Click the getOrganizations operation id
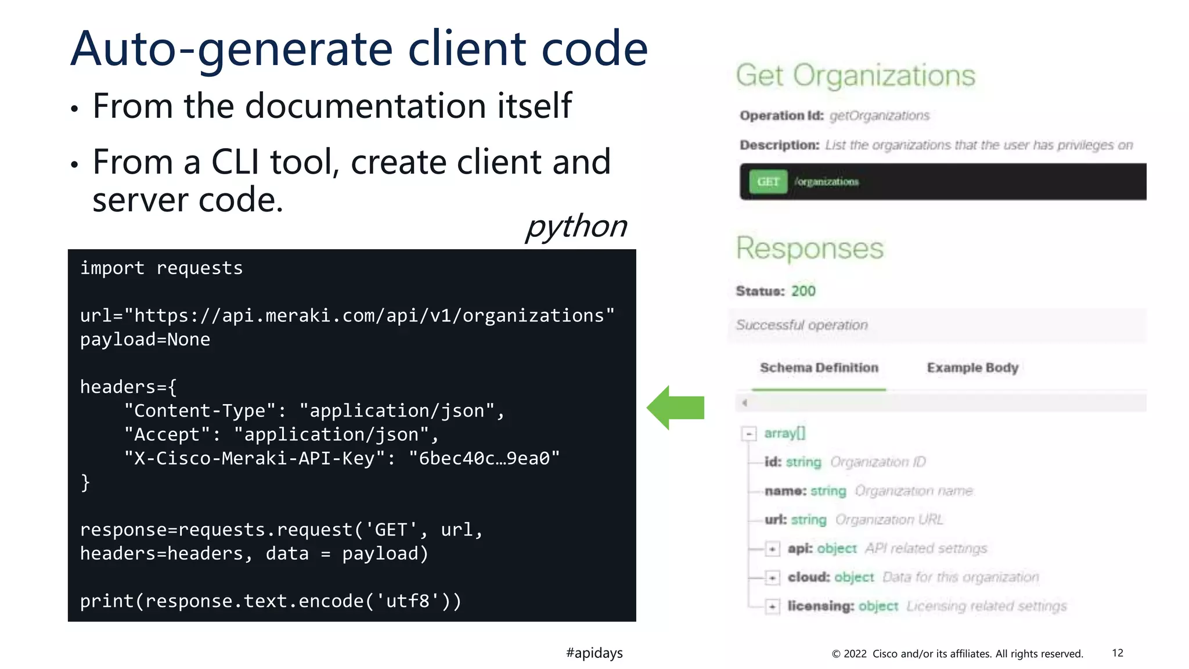 coord(880,116)
